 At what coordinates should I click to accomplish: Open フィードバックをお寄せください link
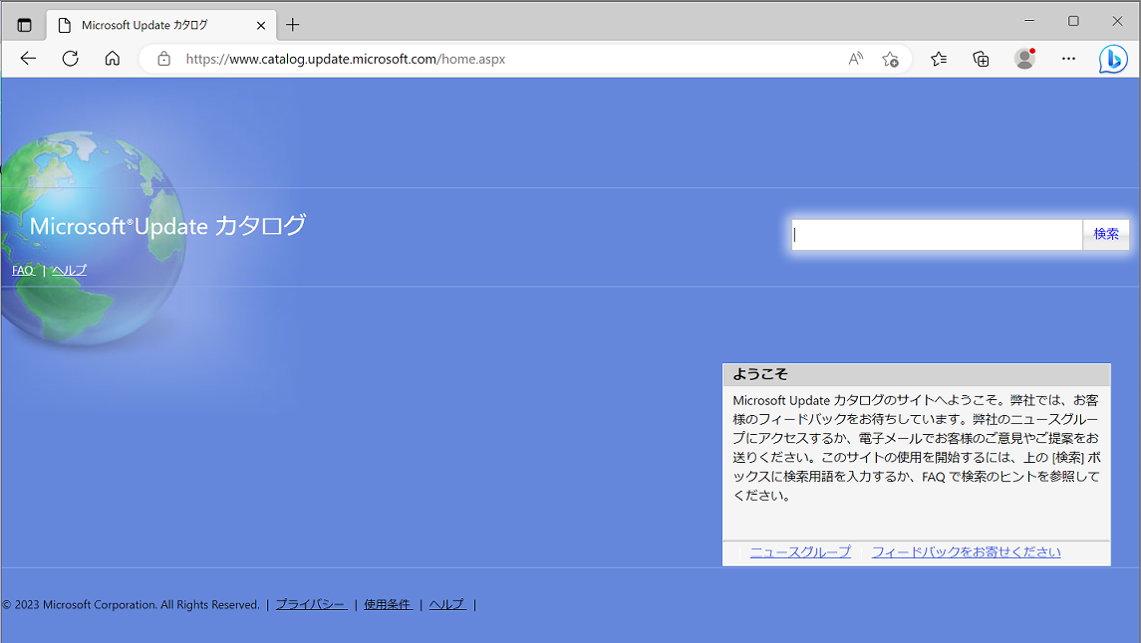click(967, 552)
